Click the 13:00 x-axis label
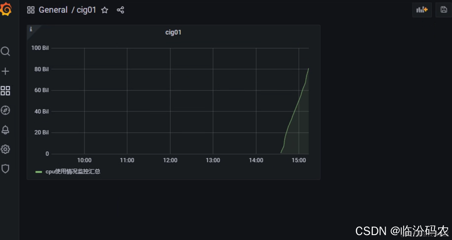This screenshot has height=240, width=452. (213, 160)
